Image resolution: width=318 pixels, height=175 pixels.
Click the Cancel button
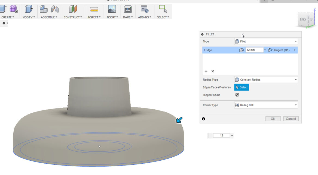[291, 119]
